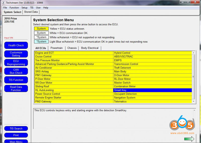Open the File menu
Viewport: 201px width, 143px height.
pyautogui.click(x=5, y=8)
